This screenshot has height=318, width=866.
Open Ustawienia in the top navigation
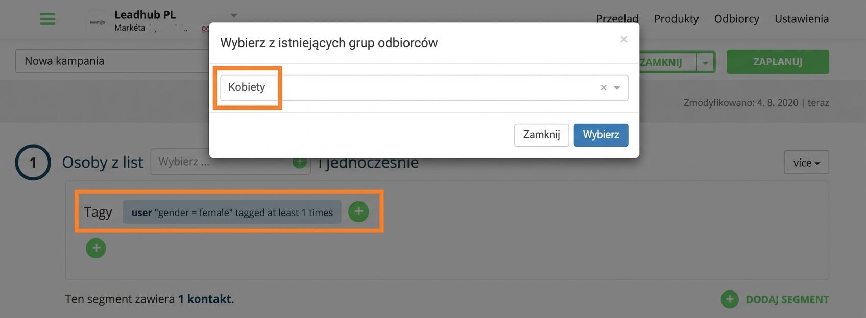coord(802,19)
